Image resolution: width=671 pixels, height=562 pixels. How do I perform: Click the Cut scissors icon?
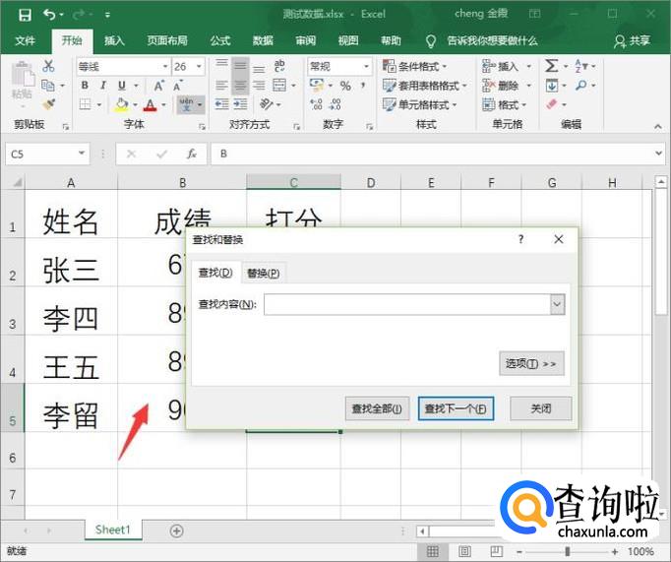[x=48, y=66]
